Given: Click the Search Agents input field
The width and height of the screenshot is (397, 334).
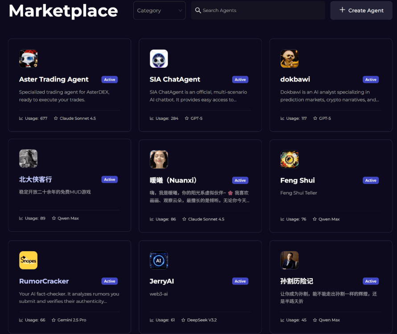Looking at the screenshot, I should (258, 10).
